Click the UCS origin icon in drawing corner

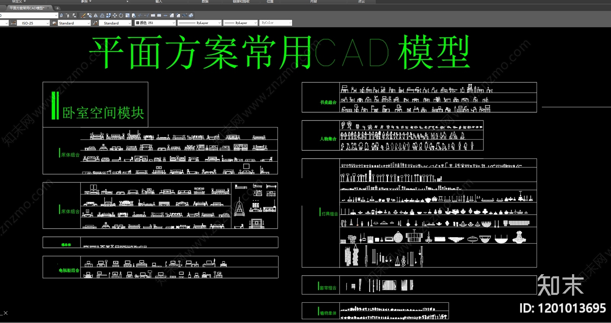point(4,313)
